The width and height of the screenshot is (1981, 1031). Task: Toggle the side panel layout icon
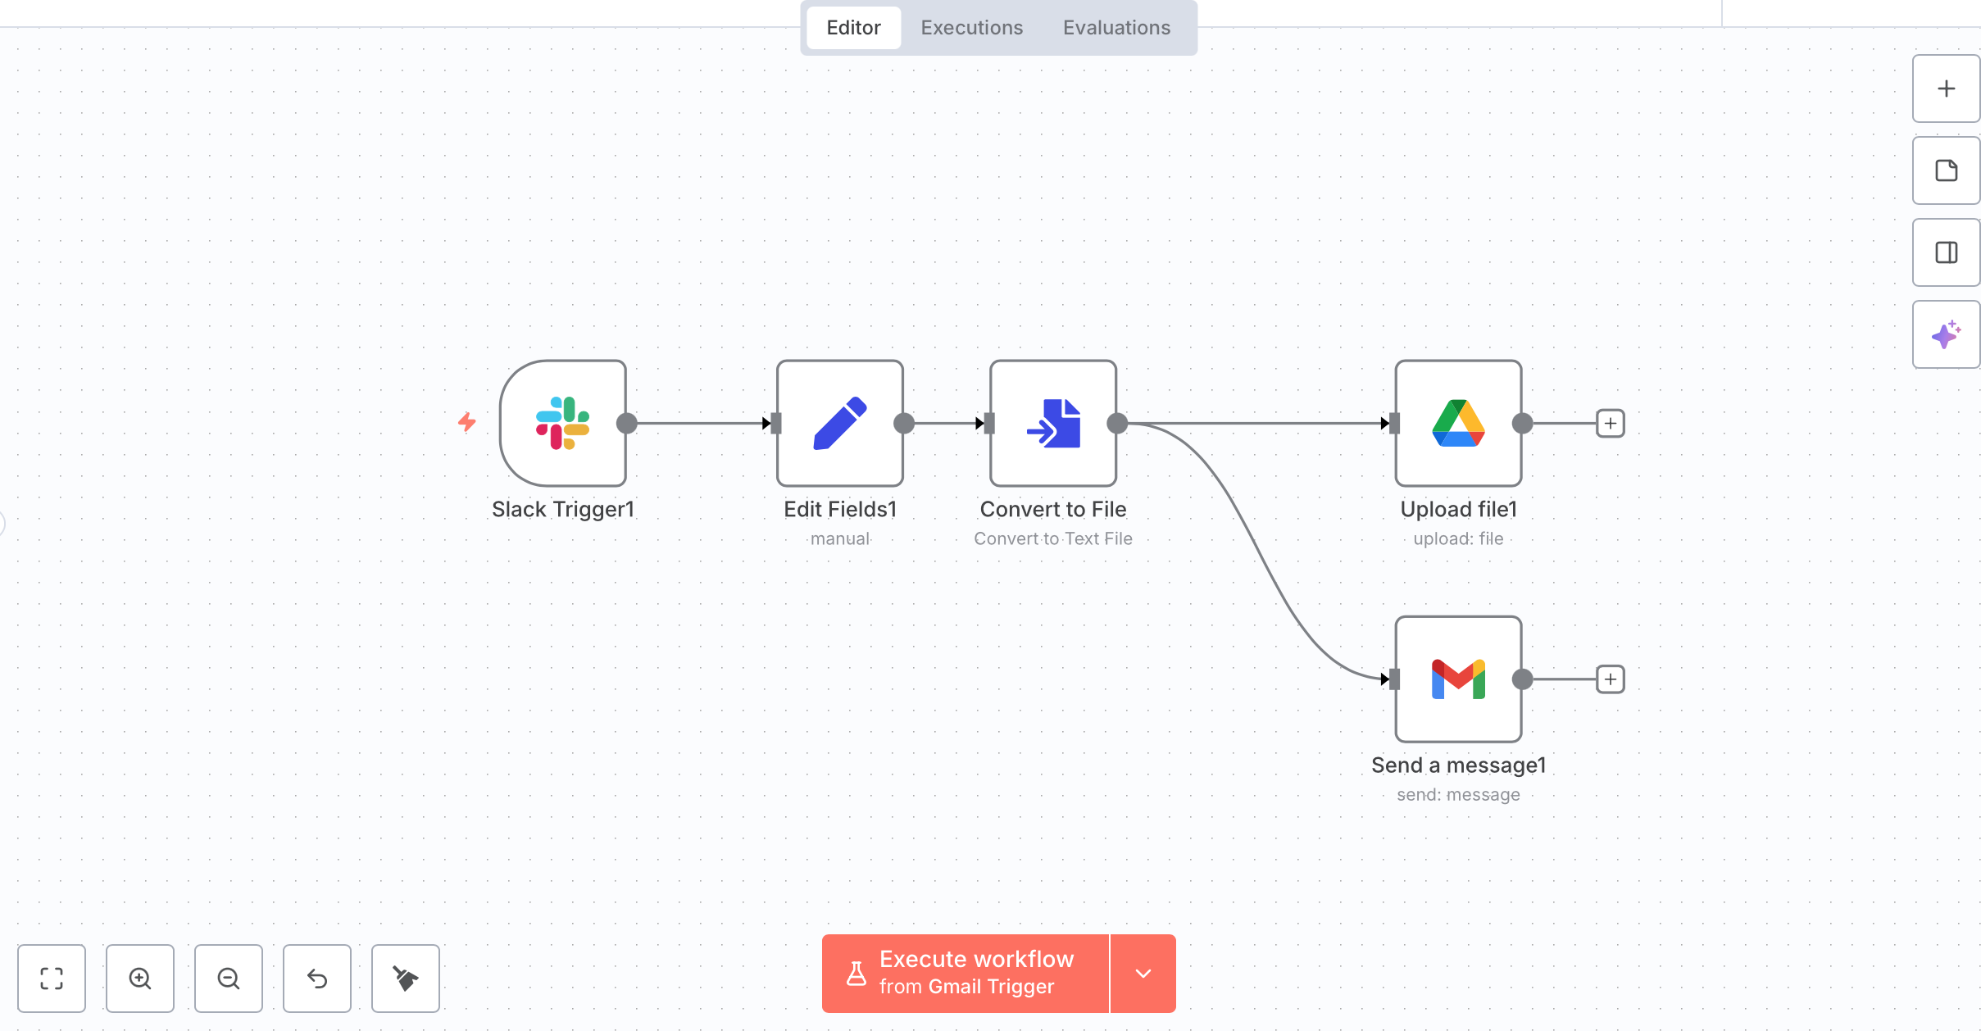pyautogui.click(x=1946, y=252)
